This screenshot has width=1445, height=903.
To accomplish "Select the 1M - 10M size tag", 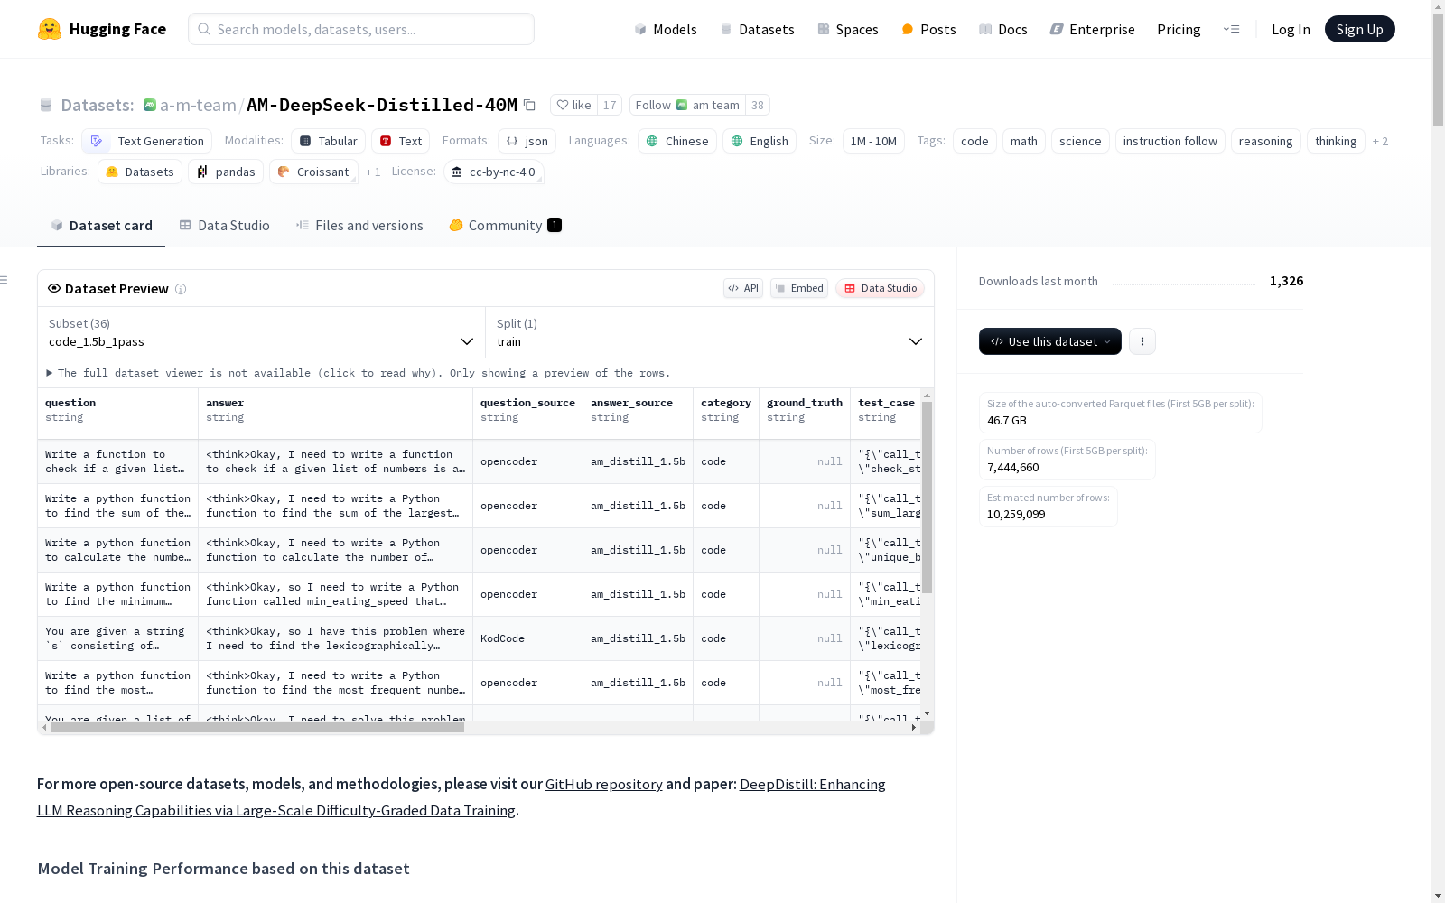I will (x=873, y=141).
